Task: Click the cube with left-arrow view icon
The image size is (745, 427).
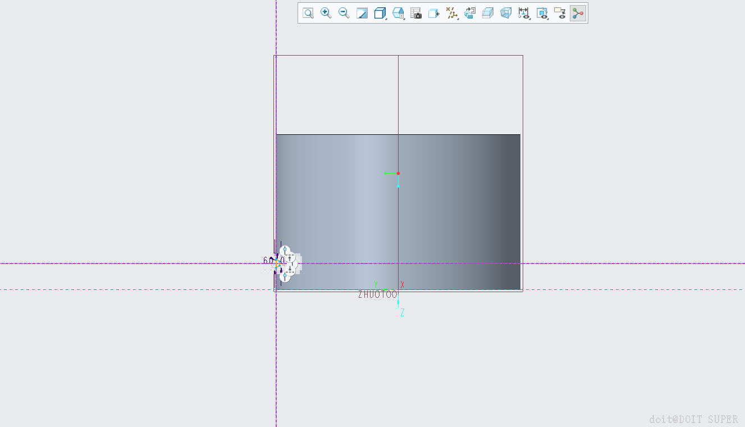Action: click(x=434, y=13)
